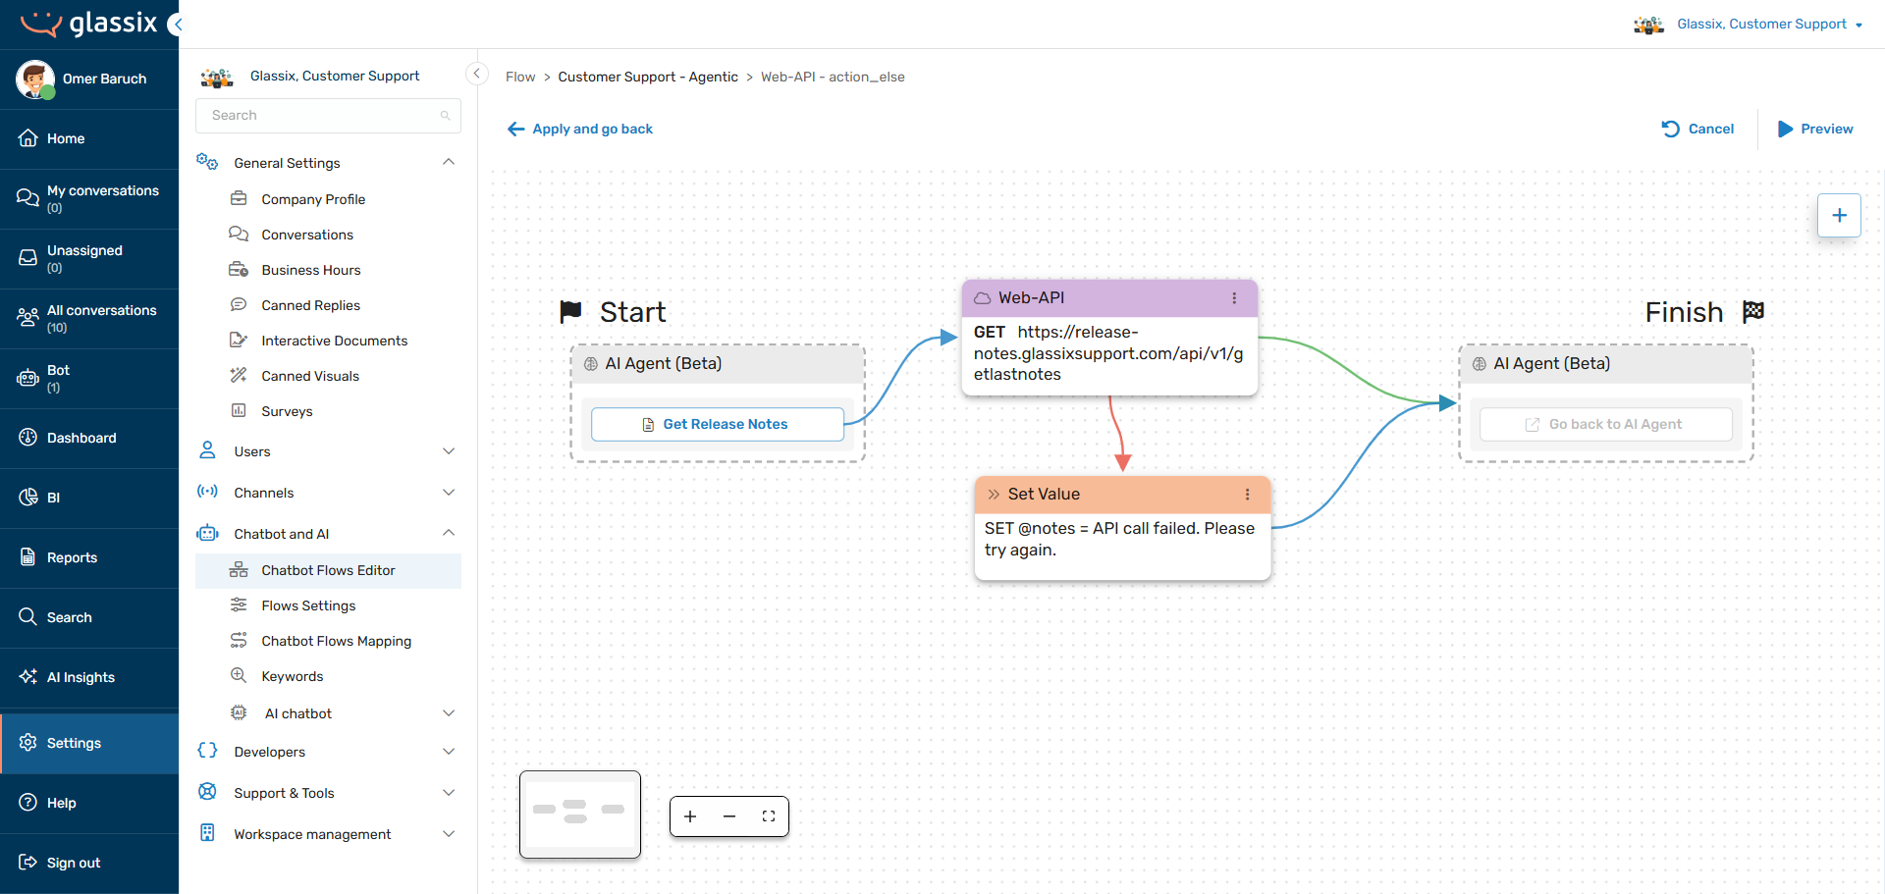The image size is (1885, 894).
Task: Click the Developers braces icon
Action: [x=207, y=751]
